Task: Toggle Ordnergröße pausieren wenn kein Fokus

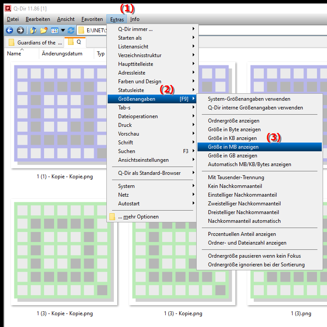Action: coord(259,256)
